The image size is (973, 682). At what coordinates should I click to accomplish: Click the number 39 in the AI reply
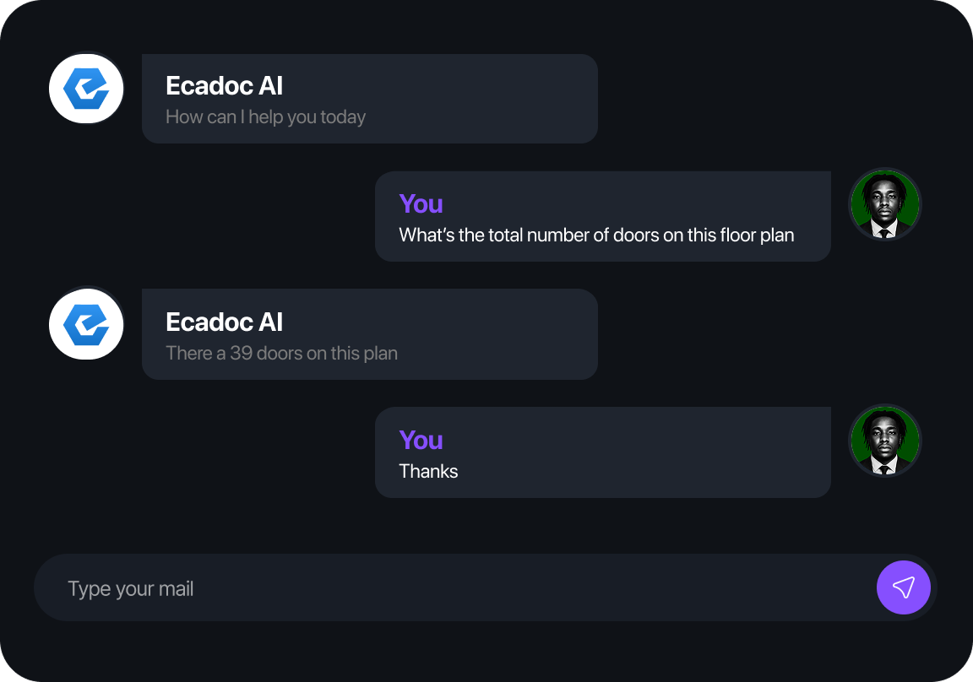point(241,354)
